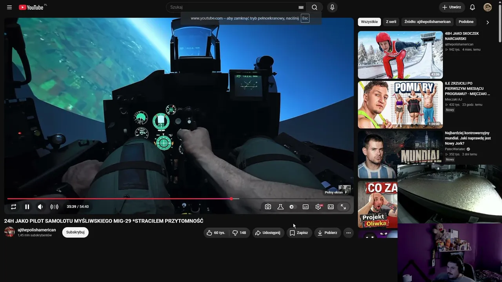Open the ajthepolishamerican channel avatar below the video
502x282 pixels.
[9, 232]
